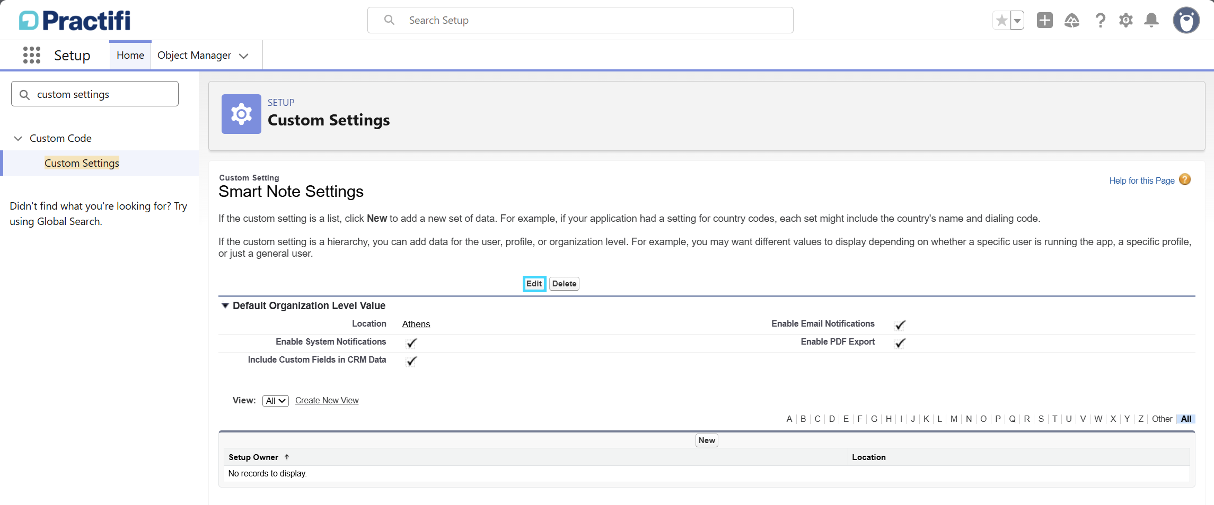
Task: Open the setup gear menu
Action: click(x=1126, y=20)
